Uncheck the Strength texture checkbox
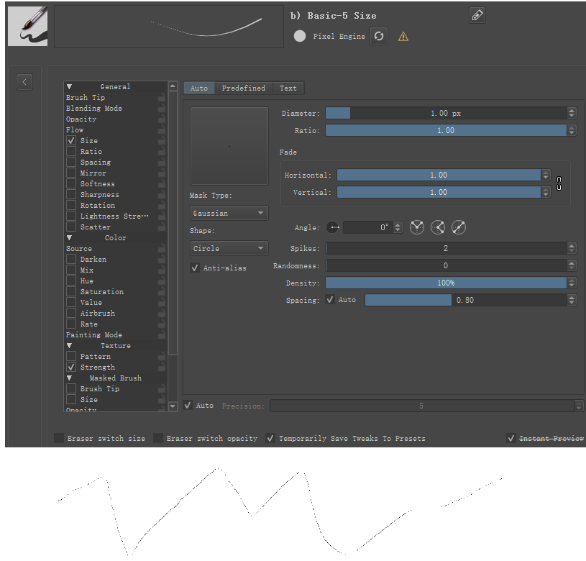Screen dimensions: 586x561 [71, 367]
